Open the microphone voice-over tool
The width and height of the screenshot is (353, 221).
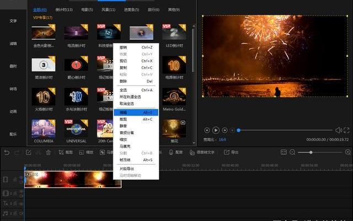175,152
